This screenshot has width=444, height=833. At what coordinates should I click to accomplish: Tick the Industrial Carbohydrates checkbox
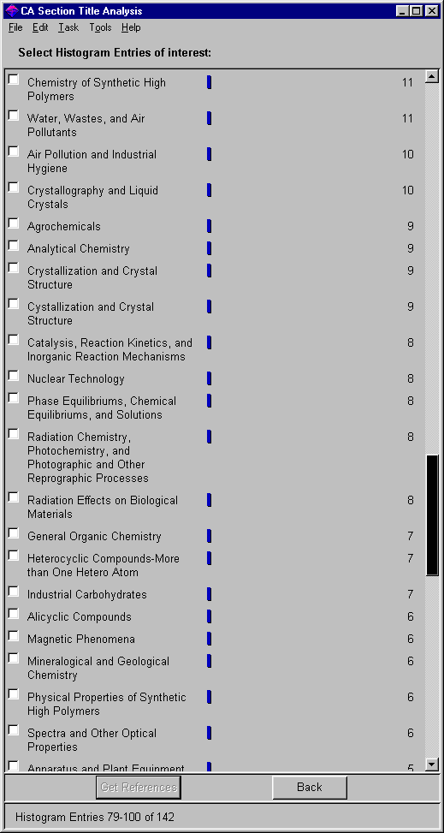pos(14,592)
